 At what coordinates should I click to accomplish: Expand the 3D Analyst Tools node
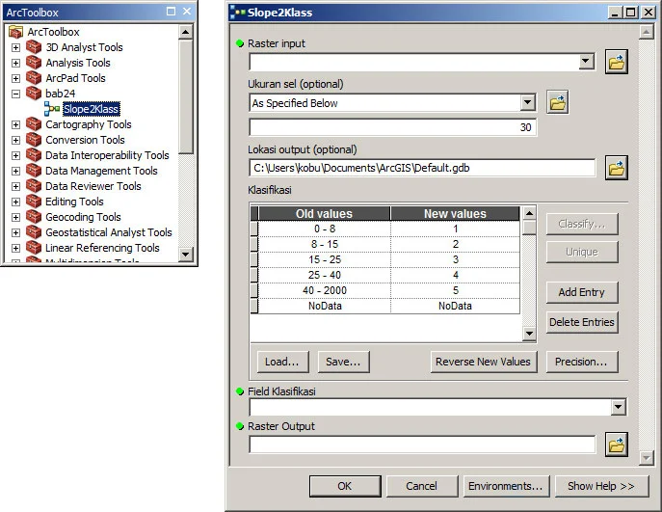[15, 47]
